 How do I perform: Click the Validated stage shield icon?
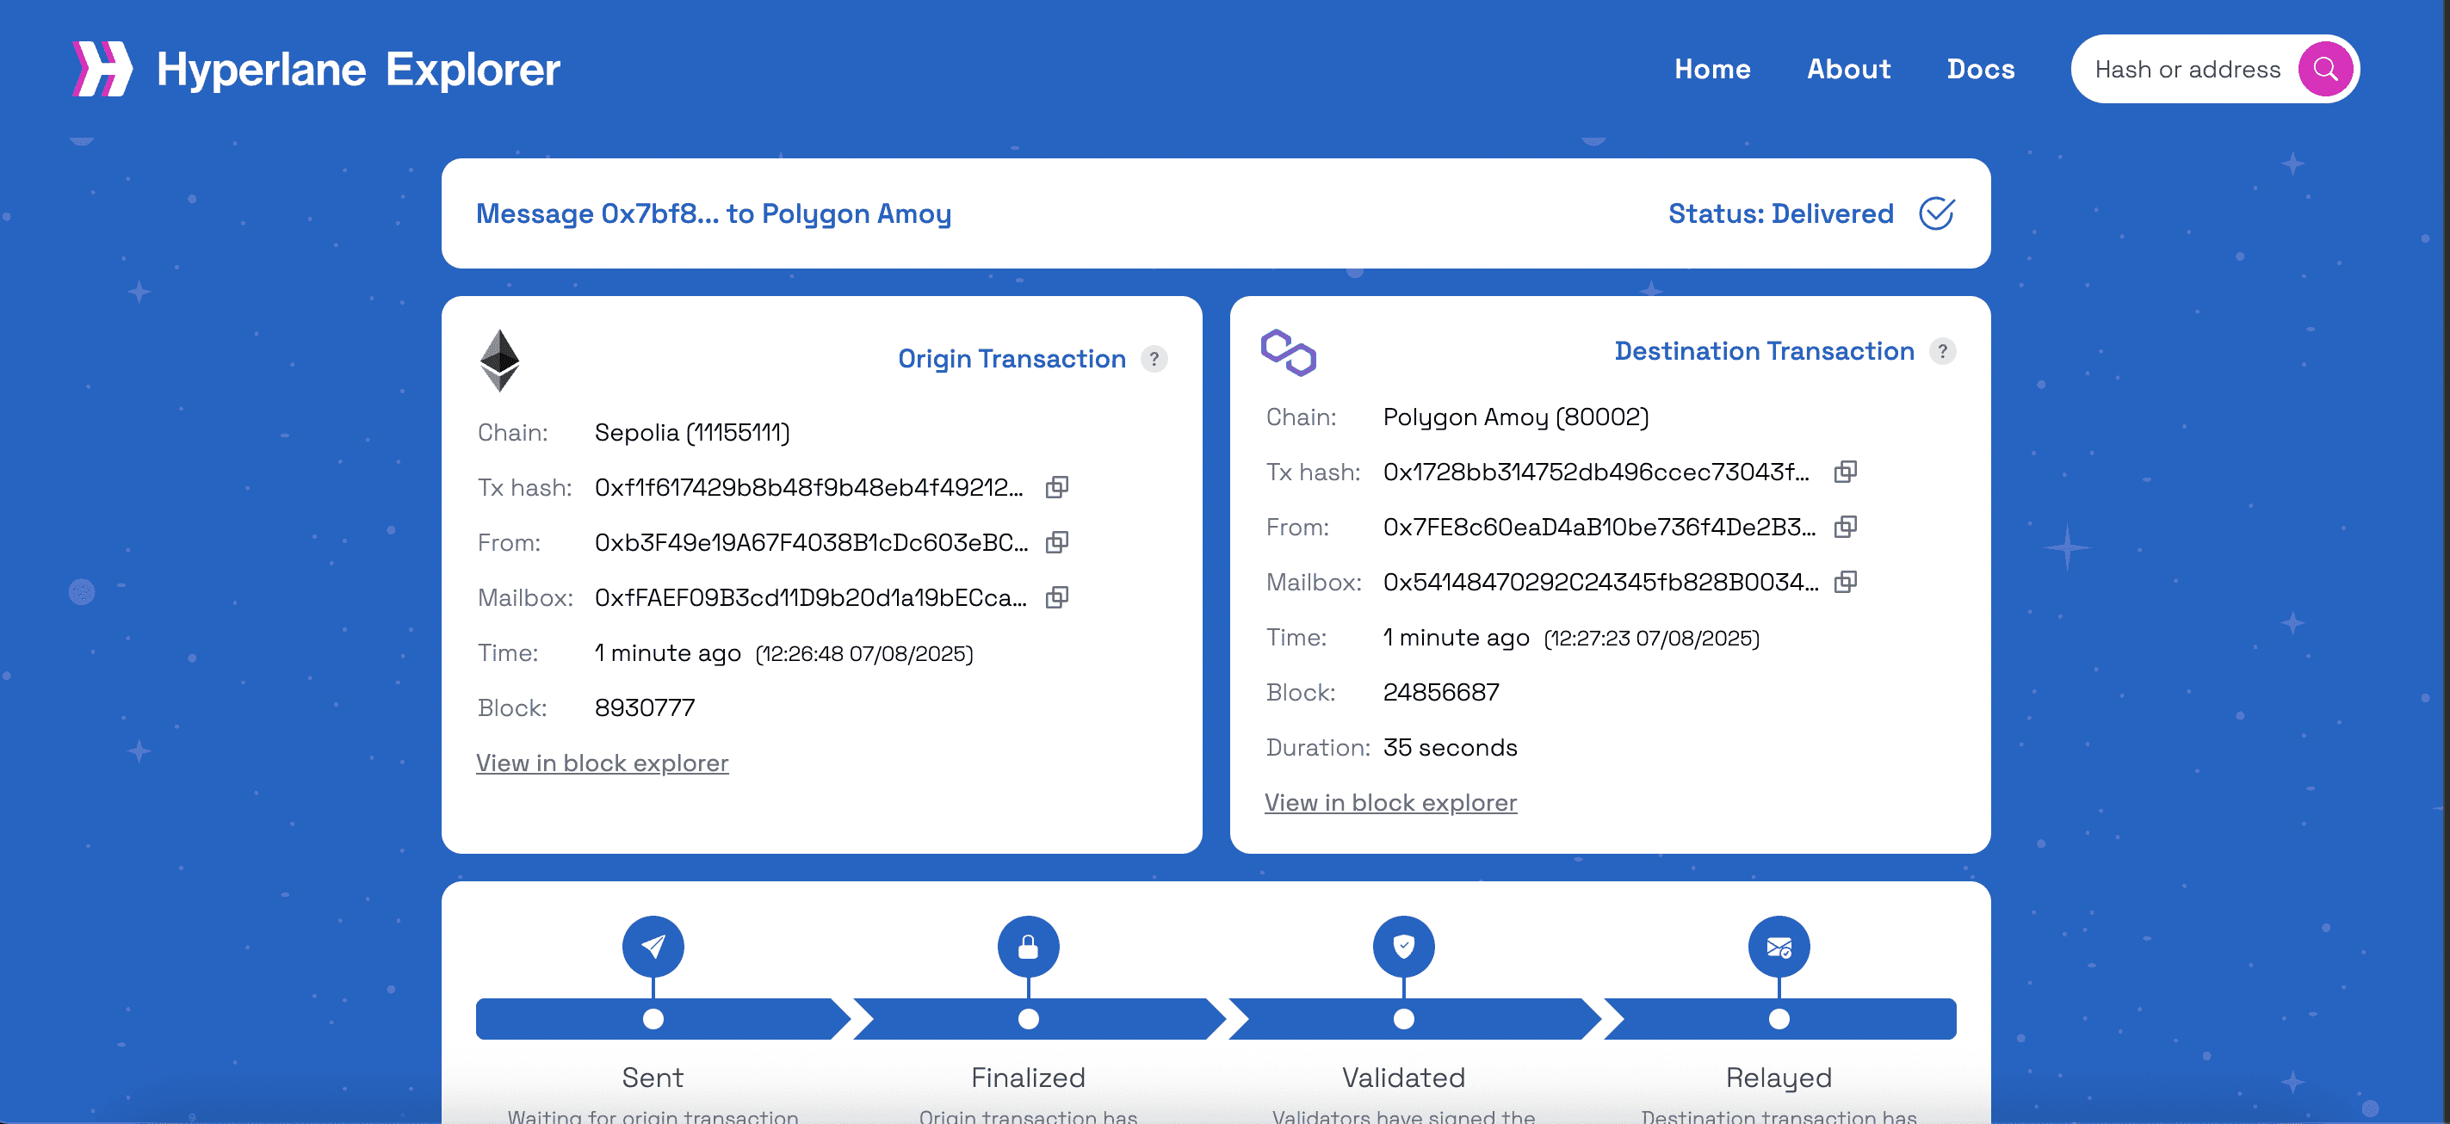[1403, 946]
